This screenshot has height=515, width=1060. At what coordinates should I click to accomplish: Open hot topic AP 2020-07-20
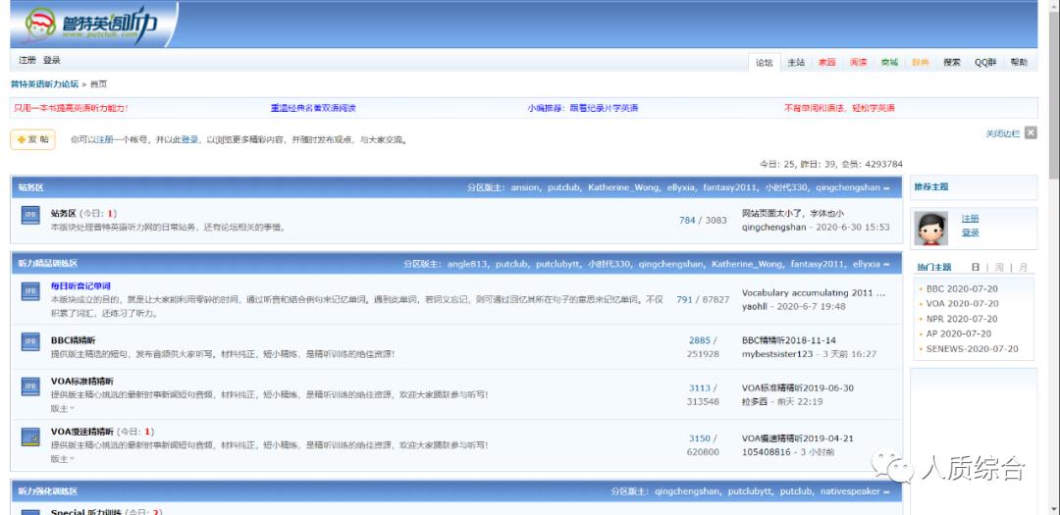(959, 334)
